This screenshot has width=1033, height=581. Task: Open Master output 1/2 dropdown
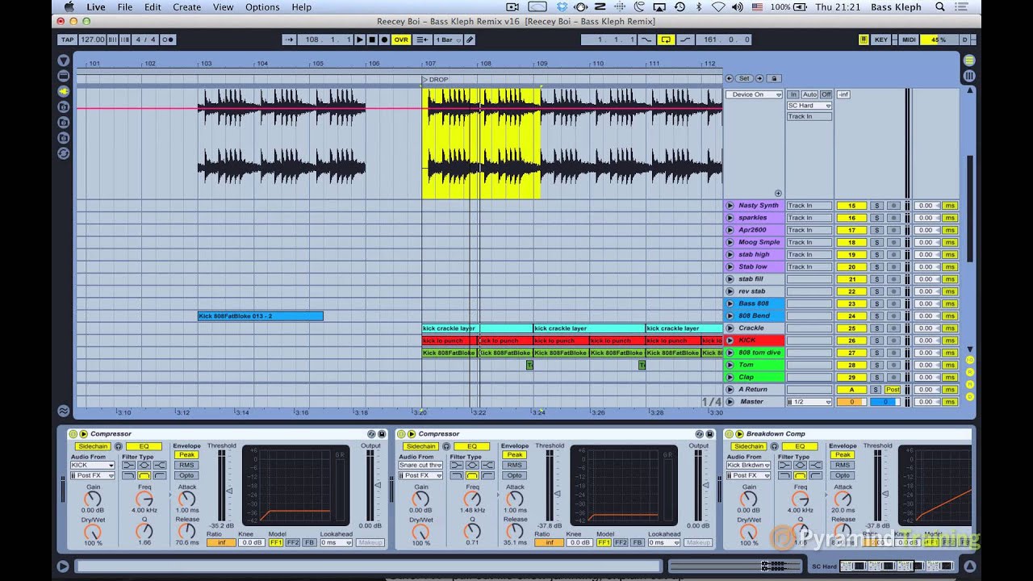click(809, 402)
